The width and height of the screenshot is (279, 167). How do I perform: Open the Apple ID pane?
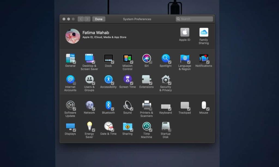tap(184, 32)
